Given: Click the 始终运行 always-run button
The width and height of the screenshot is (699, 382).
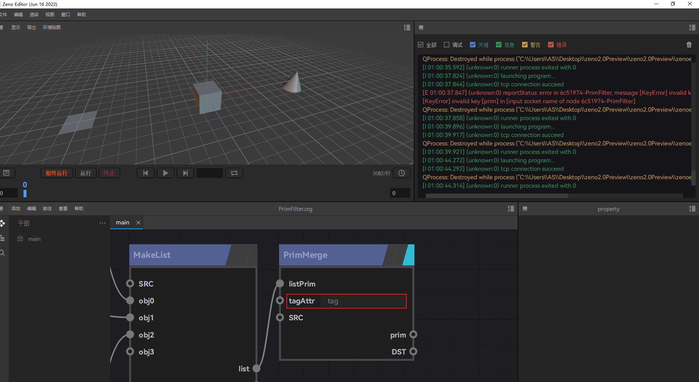Looking at the screenshot, I should click(57, 173).
